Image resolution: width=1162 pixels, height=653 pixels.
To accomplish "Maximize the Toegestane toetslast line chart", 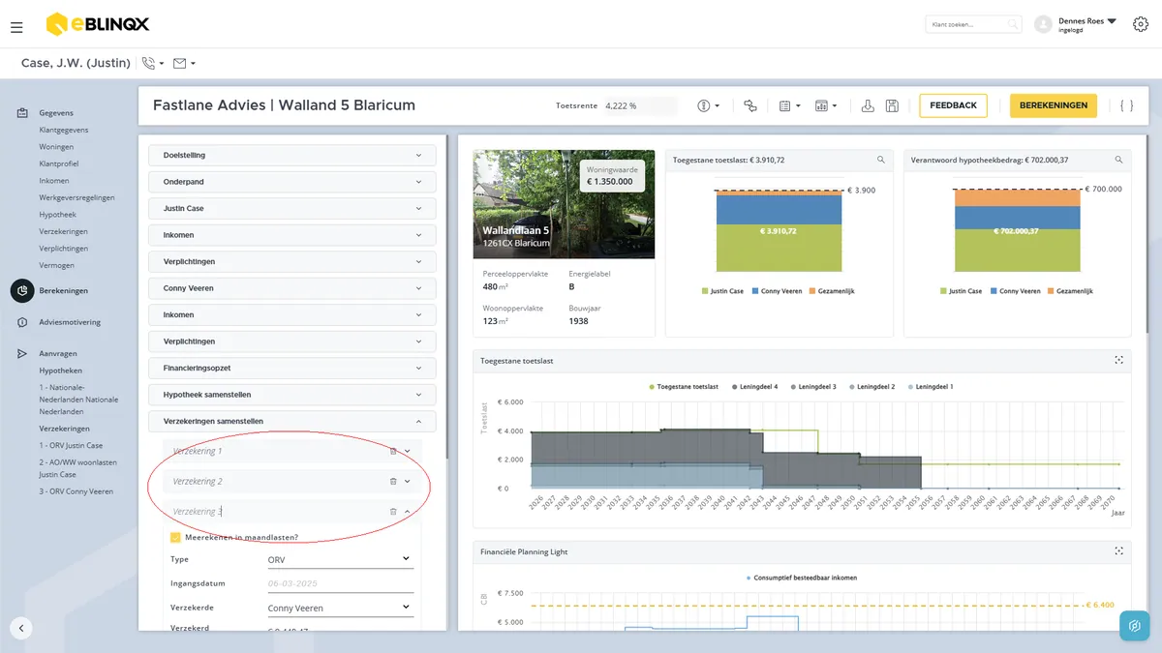I will click(x=1118, y=360).
